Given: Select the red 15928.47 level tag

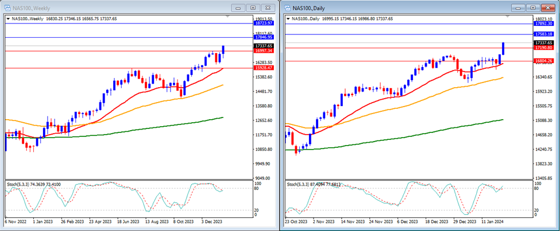Looking at the screenshot, I should 265,68.
